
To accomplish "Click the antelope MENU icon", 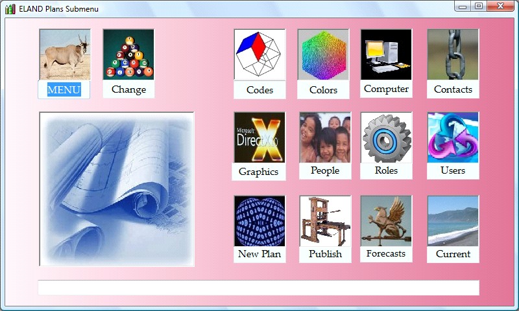I will tap(64, 54).
